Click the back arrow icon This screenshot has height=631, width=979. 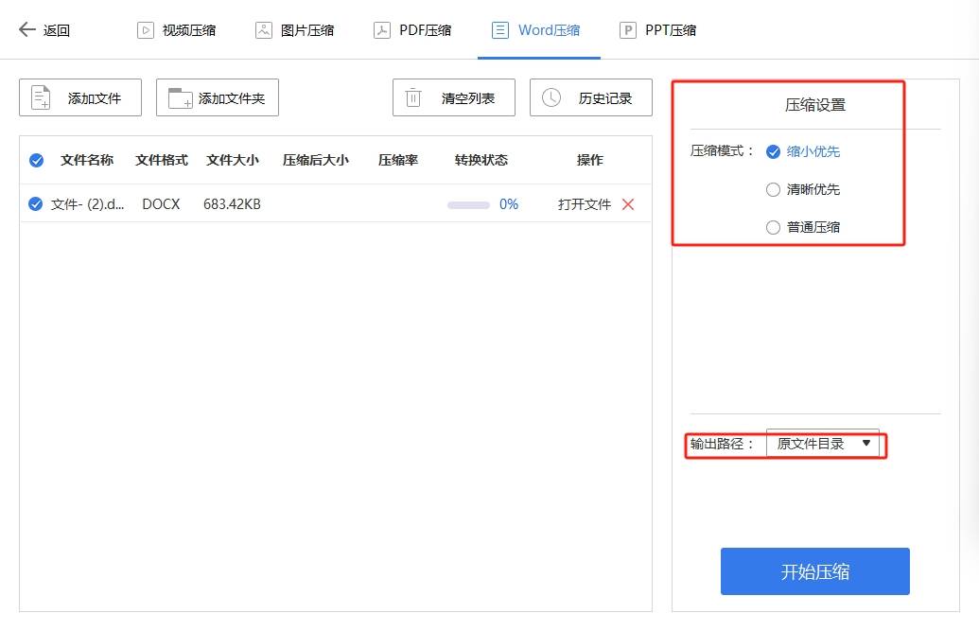click(x=26, y=29)
